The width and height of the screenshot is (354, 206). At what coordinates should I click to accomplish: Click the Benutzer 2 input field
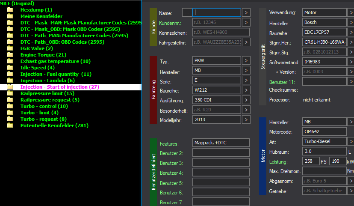(x=221, y=153)
